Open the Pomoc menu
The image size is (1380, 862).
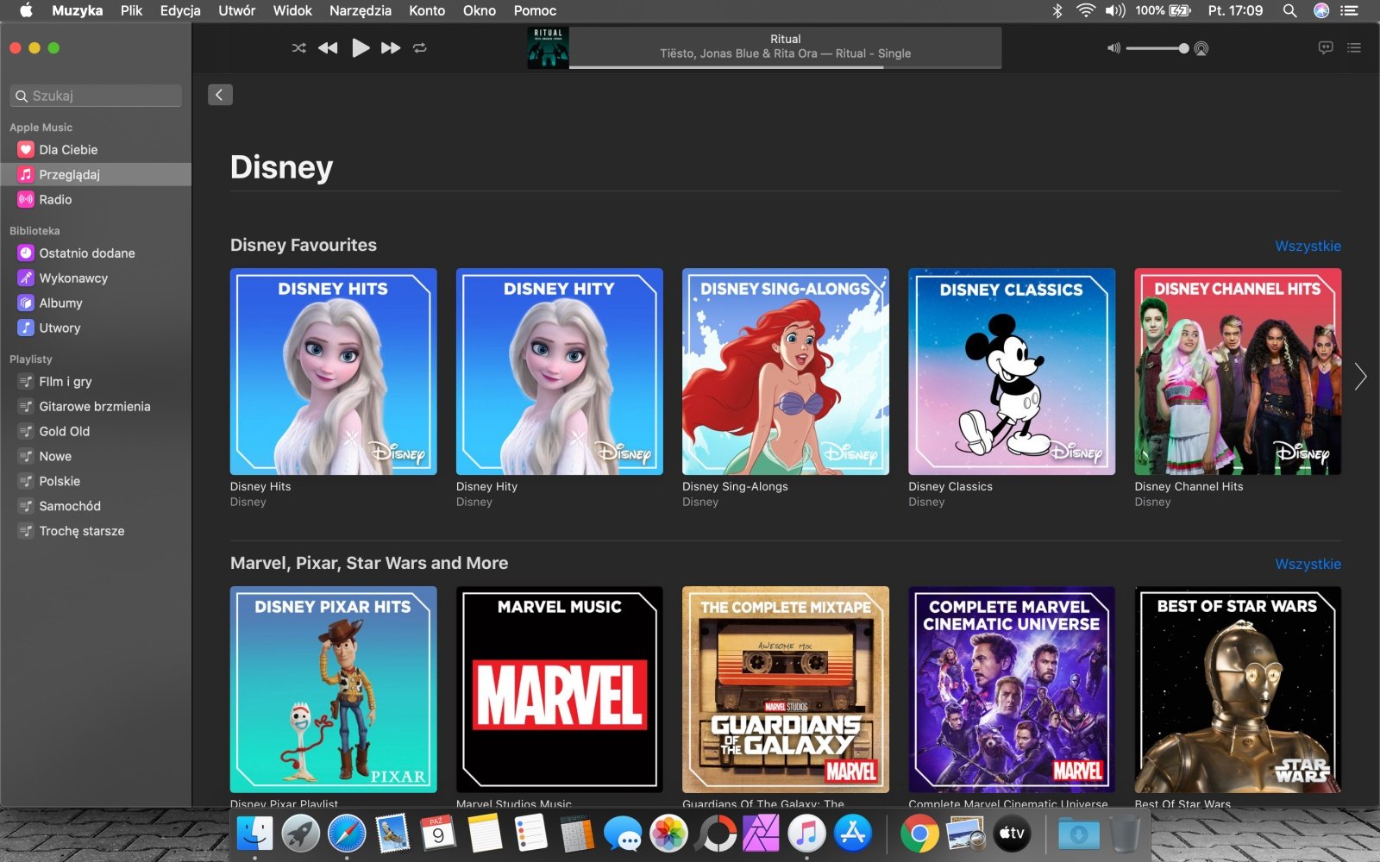(535, 10)
